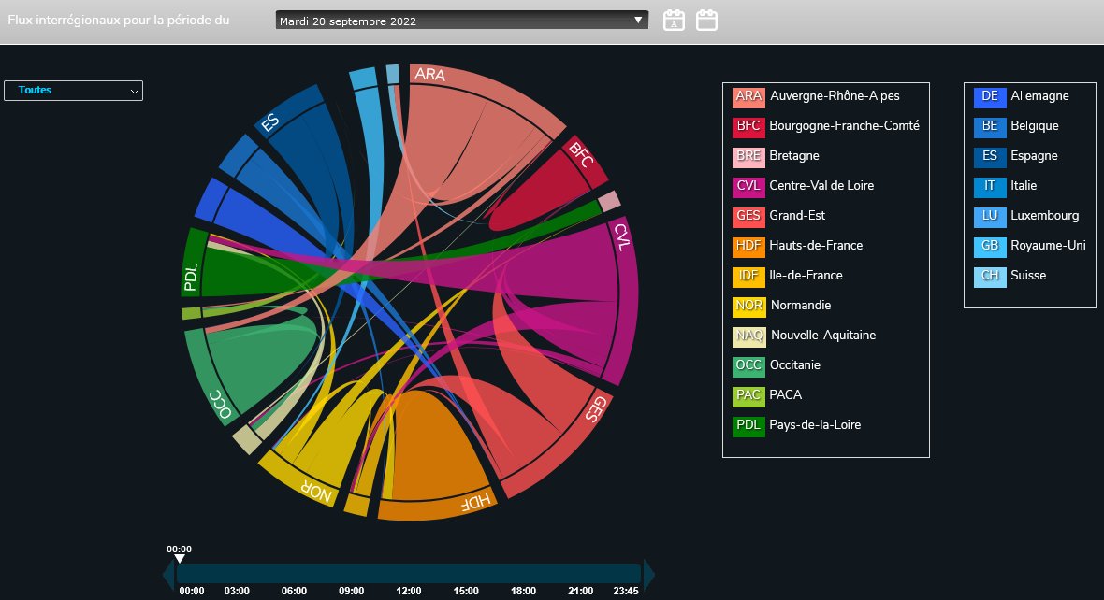
Task: Click the NAQ legend color swatch
Action: coord(748,336)
